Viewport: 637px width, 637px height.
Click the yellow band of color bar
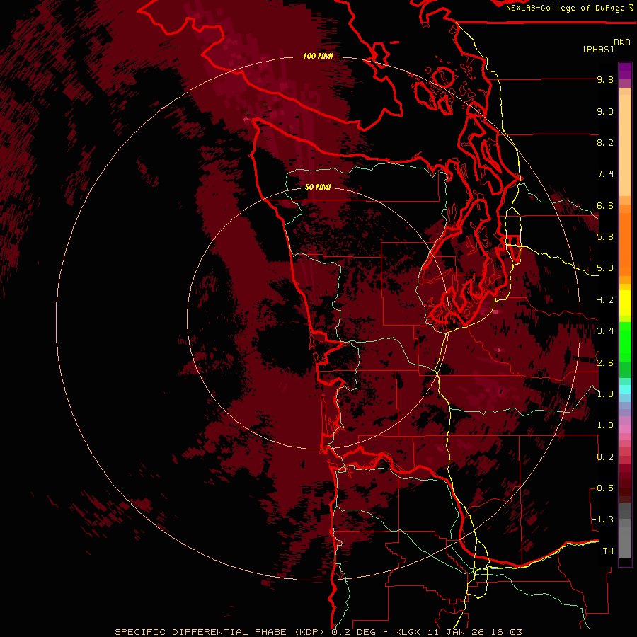pos(625,303)
